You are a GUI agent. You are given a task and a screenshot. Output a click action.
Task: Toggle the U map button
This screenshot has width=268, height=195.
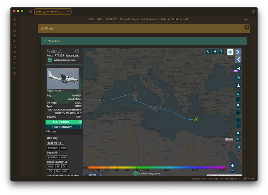tap(208, 51)
